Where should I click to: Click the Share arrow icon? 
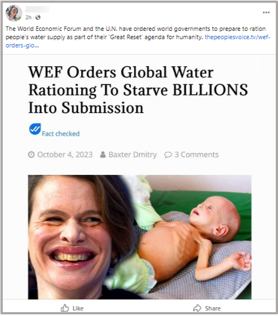[x=197, y=308]
